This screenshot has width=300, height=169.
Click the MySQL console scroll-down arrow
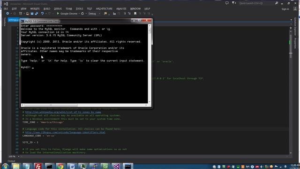[150, 102]
